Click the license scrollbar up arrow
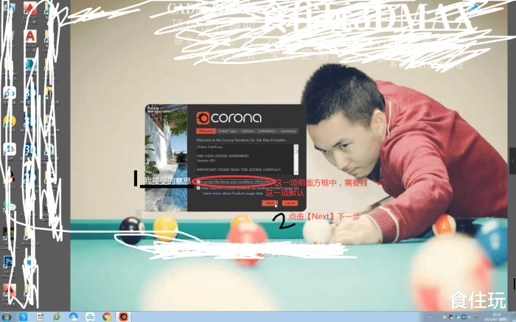516x322 pixels. tap(296, 147)
